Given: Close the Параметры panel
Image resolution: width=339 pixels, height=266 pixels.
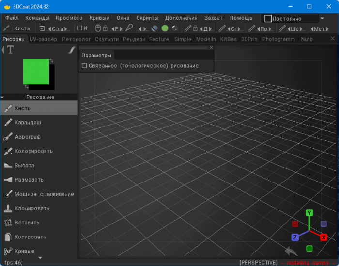Looking at the screenshot, I should click(211, 48).
